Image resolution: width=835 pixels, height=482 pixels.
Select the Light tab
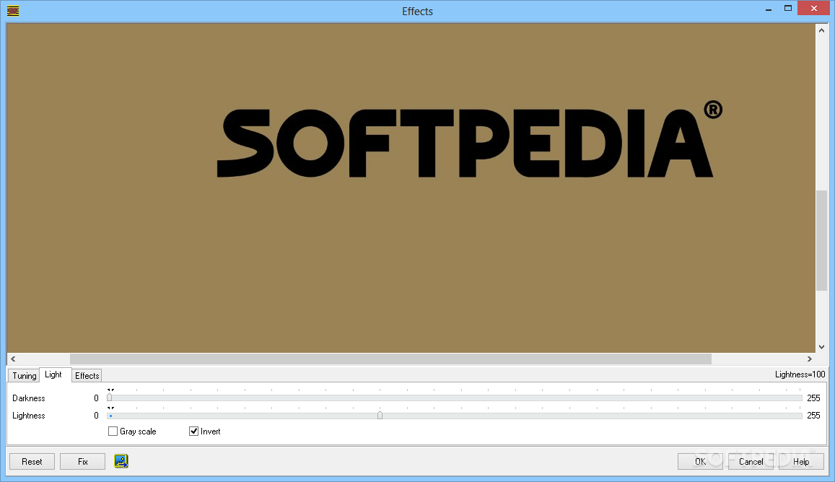(53, 374)
